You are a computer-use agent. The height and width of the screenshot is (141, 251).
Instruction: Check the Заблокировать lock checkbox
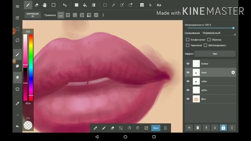(x=206, y=45)
